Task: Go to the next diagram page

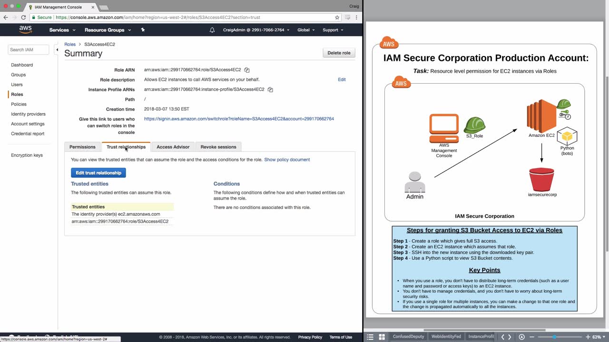Action: pos(510,337)
